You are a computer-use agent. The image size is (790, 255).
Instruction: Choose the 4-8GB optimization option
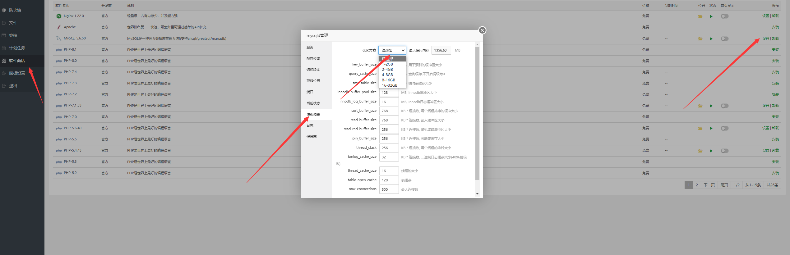click(x=392, y=75)
